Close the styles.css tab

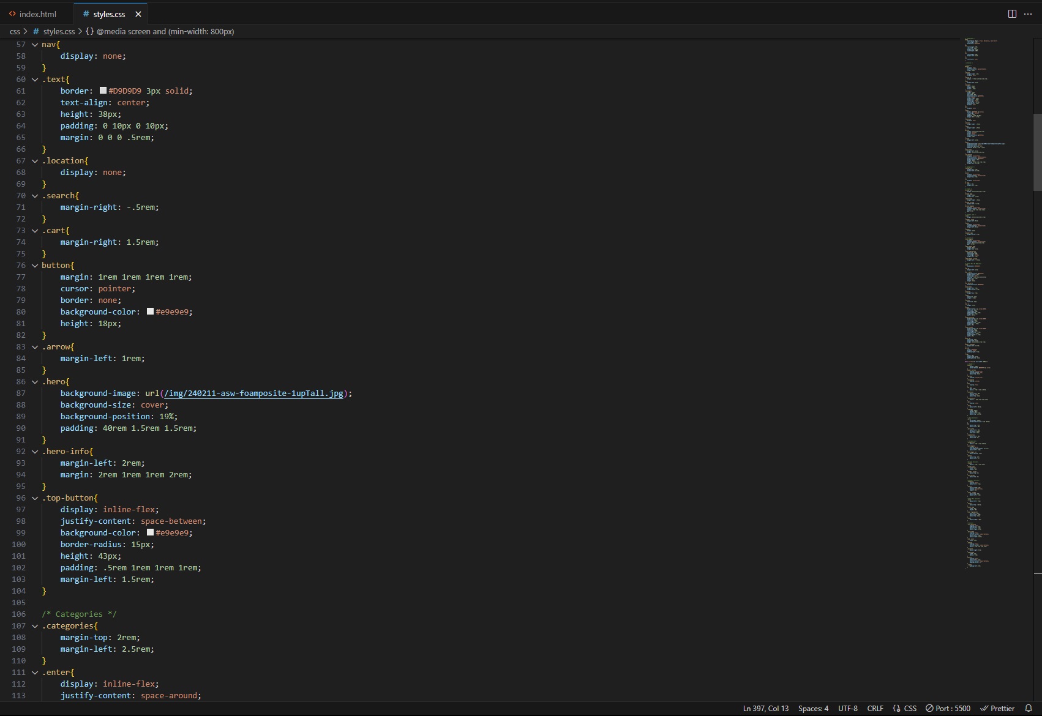click(138, 14)
